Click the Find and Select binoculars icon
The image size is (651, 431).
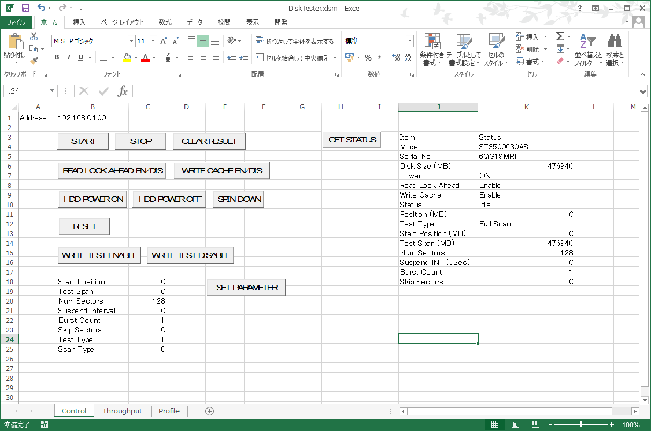[x=615, y=50]
